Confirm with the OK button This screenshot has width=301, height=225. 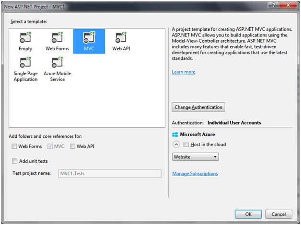click(x=248, y=214)
